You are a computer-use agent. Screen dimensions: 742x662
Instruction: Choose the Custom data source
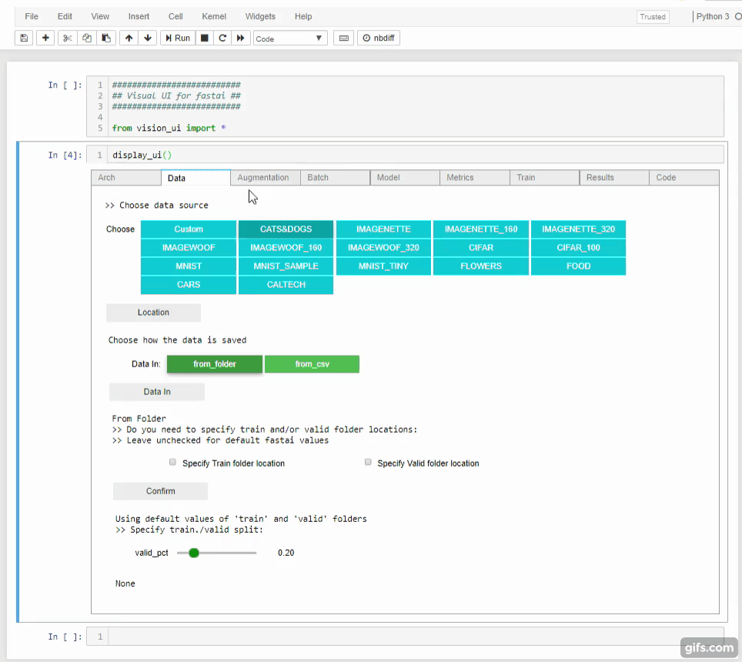pos(189,229)
